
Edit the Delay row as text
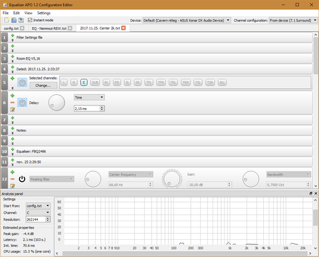(13, 109)
